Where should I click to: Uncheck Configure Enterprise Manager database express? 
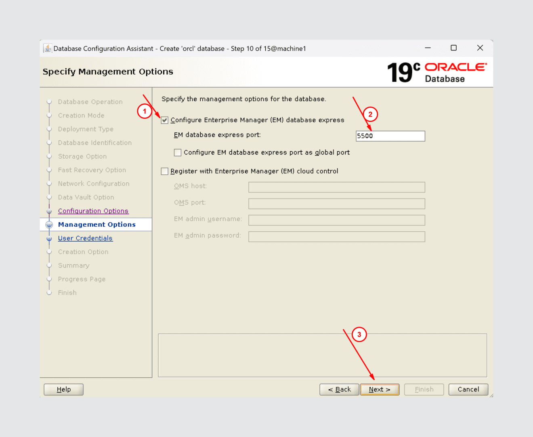click(x=165, y=120)
